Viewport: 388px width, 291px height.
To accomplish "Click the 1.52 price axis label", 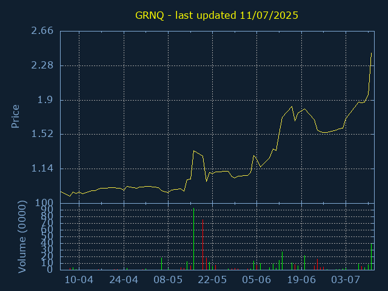I will pyautogui.click(x=42, y=134).
